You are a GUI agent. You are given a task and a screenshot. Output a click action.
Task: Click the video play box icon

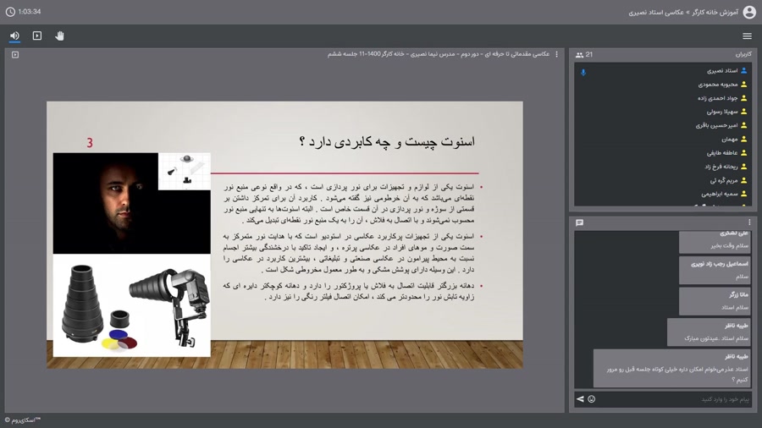pos(37,36)
